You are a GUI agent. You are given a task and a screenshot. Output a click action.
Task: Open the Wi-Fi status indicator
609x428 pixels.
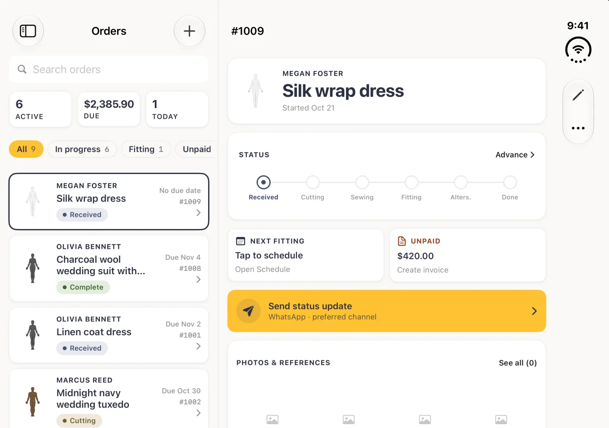pos(578,50)
